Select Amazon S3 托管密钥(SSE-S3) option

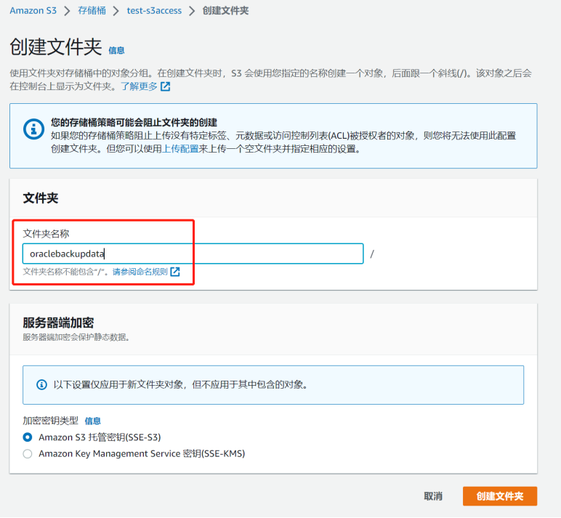tap(28, 437)
